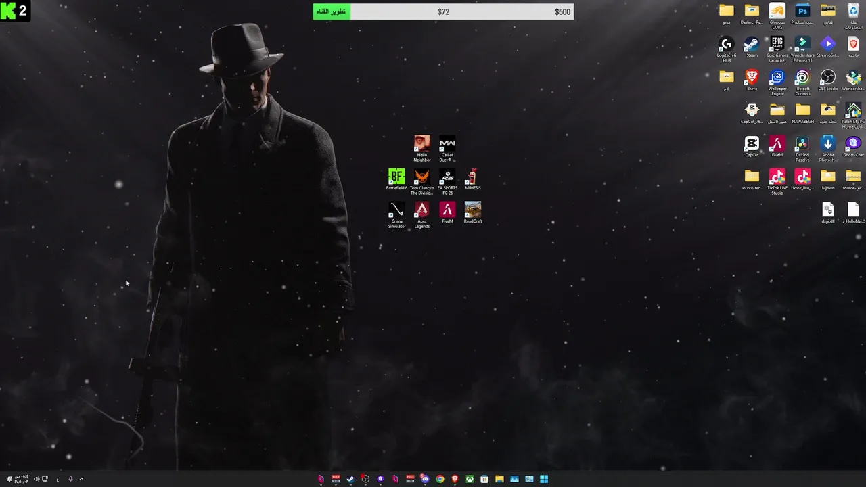The image size is (866, 487).
Task: Select the Logitech G HUB icon
Action: (x=727, y=49)
